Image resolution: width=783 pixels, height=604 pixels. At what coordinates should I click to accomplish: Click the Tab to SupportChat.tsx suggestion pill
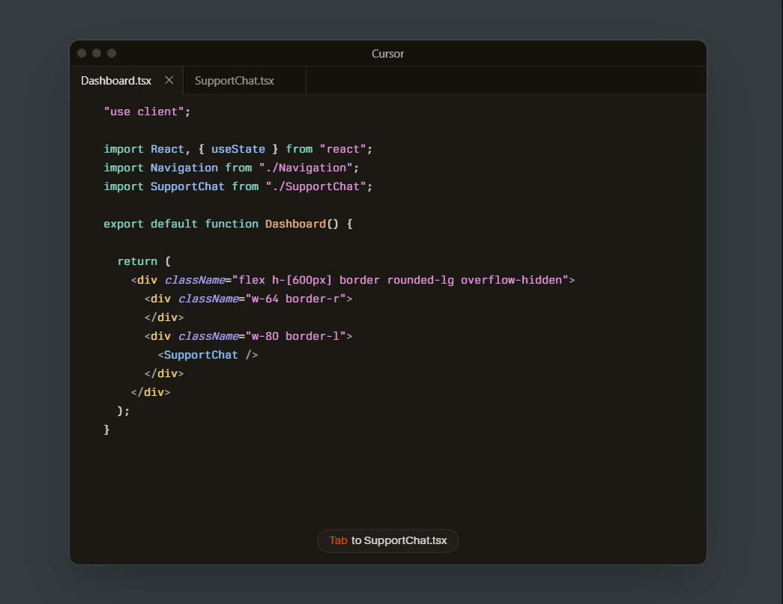coord(387,540)
